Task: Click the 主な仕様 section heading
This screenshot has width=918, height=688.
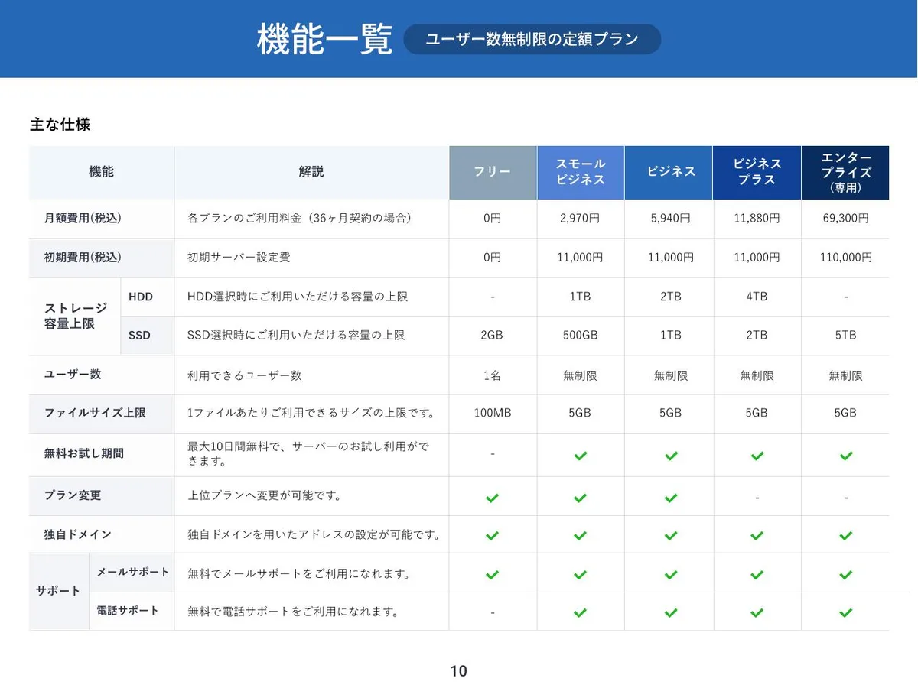Action: coord(60,124)
